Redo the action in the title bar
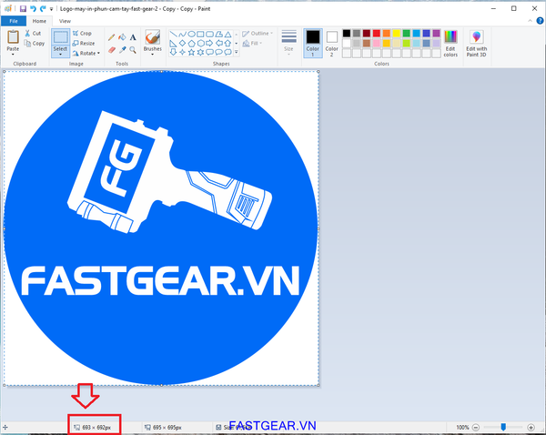Viewport: 546px width, 435px height. point(43,9)
